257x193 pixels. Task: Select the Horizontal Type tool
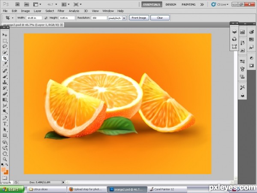click(5, 124)
